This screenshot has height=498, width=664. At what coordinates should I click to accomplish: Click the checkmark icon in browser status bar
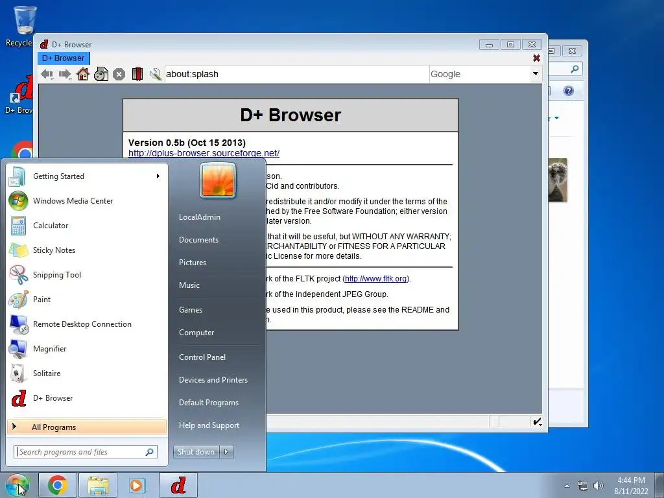537,421
